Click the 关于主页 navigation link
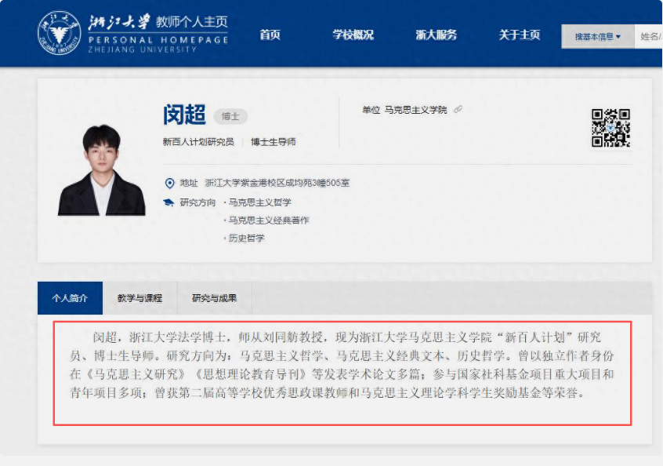Viewport: 663px width, 466px height. tap(517, 35)
